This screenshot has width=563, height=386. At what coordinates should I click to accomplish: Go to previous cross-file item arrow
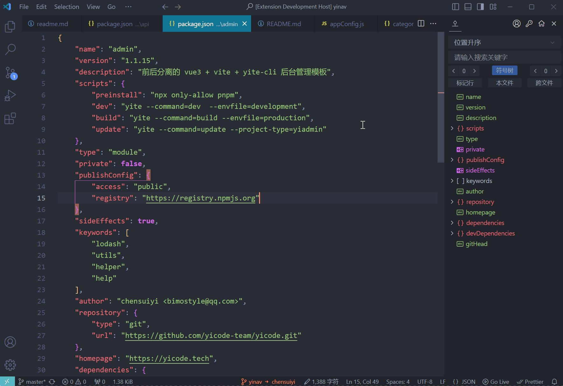[x=535, y=71]
